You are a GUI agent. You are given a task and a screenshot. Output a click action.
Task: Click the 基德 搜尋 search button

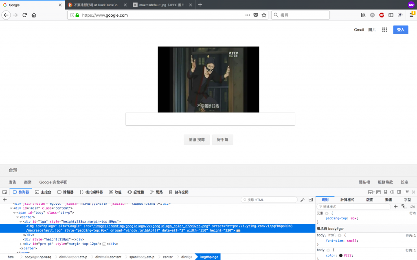pos(197,140)
